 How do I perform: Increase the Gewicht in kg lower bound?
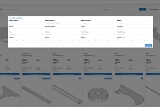[131, 40]
